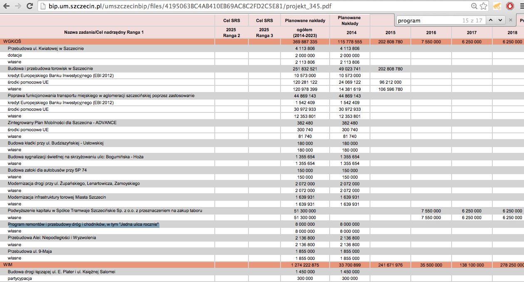Open the red stop-hand ad blocker extension
The width and height of the screenshot is (524, 282).
[509, 6]
